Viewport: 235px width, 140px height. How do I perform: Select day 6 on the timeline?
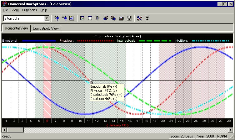click(x=47, y=121)
